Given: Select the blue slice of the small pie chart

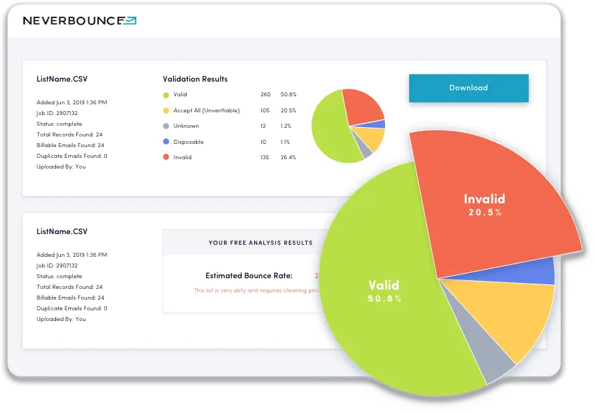Looking at the screenshot, I should coord(376,124).
